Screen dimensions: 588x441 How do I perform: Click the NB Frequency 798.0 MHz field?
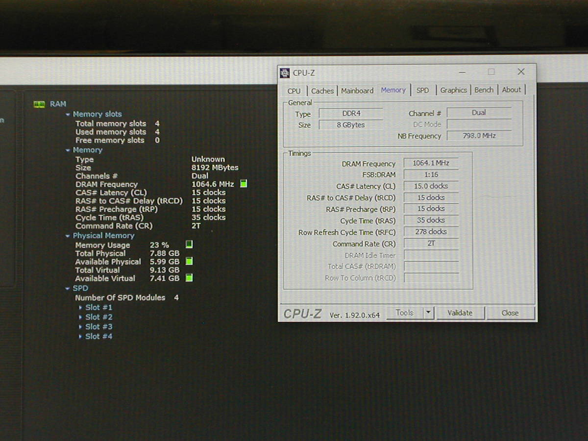(479, 136)
